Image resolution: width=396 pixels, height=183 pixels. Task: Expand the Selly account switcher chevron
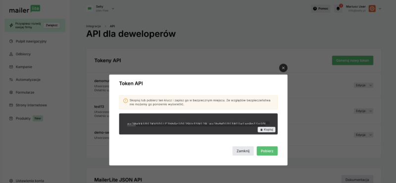(113, 8)
